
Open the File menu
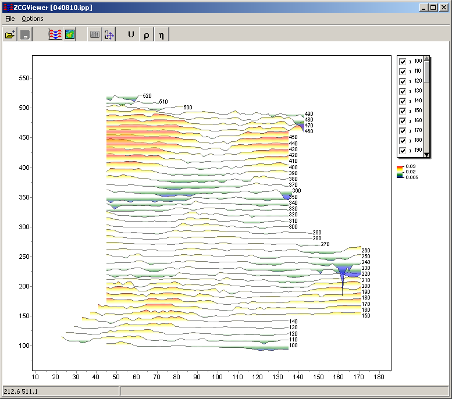coord(10,19)
